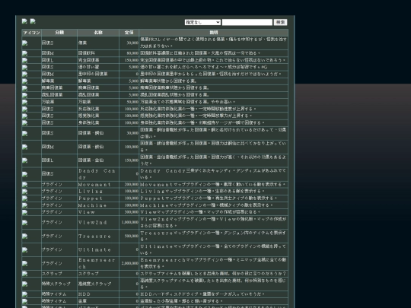The width and height of the screenshot is (411, 308).
Task: Click the icon in the View2nd row
Action: (x=24, y=223)
